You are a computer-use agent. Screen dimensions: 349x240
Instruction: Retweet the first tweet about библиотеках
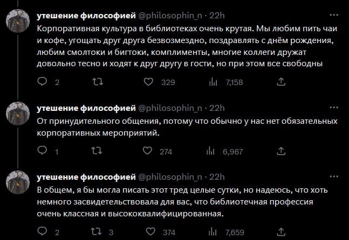(x=98, y=82)
